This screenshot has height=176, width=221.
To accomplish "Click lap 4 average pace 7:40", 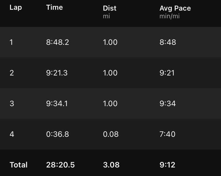I will click(x=167, y=134).
